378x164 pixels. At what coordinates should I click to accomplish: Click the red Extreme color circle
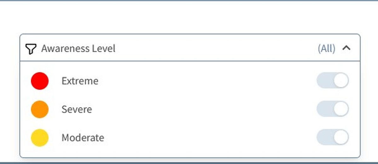click(x=40, y=81)
